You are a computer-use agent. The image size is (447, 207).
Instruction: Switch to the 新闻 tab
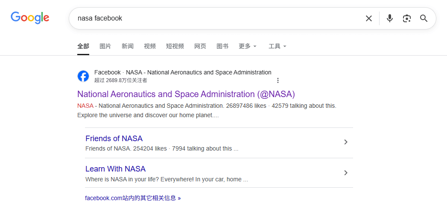[x=127, y=46]
